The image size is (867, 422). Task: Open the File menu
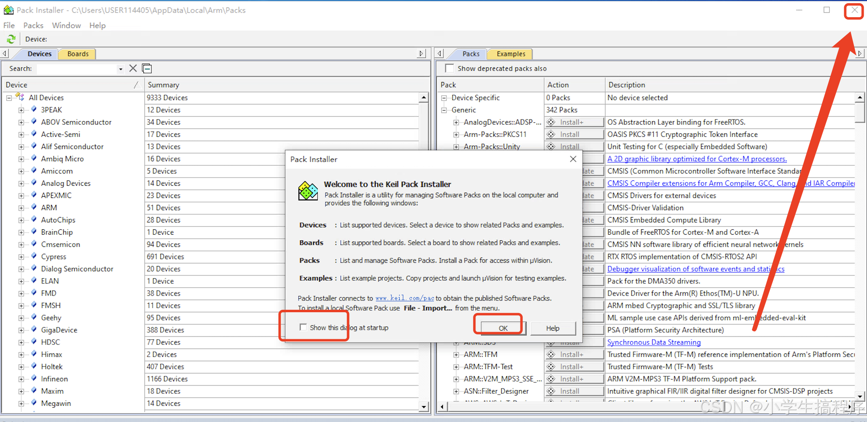coord(9,25)
